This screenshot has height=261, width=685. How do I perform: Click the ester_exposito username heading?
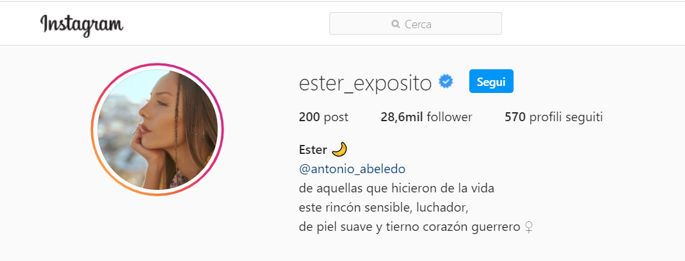(365, 83)
